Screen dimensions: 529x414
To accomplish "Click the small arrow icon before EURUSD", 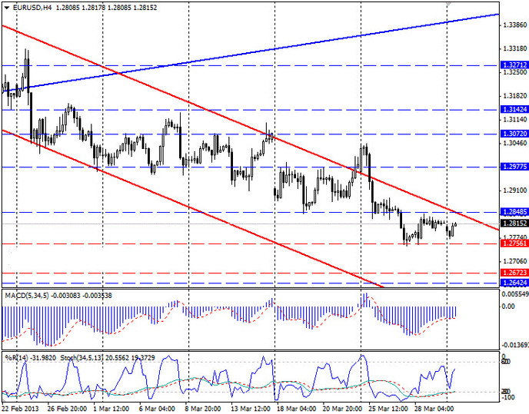I will tap(5, 5).
